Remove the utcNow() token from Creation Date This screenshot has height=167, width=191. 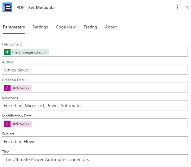click(x=28, y=88)
